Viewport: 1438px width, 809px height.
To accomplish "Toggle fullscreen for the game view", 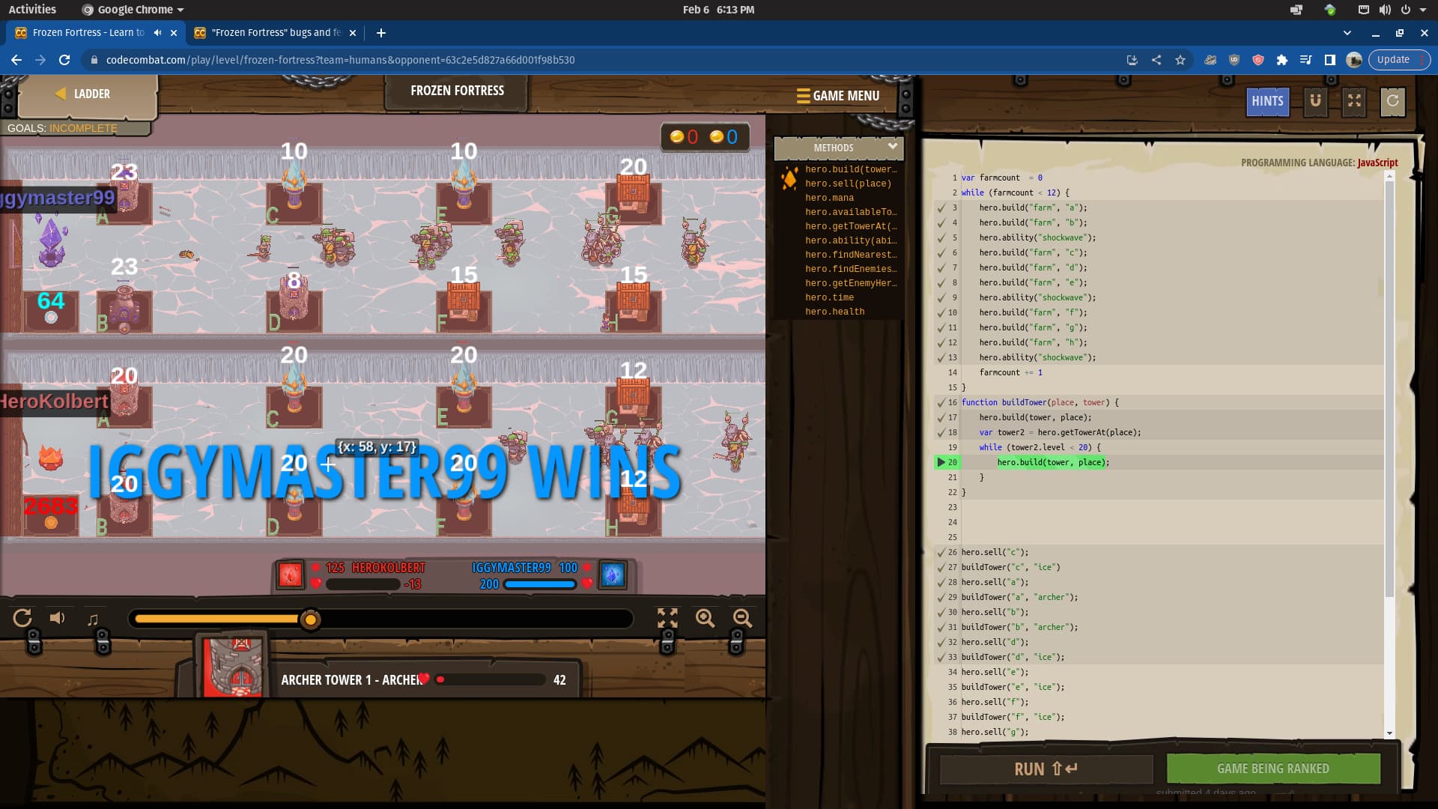I will [x=667, y=618].
